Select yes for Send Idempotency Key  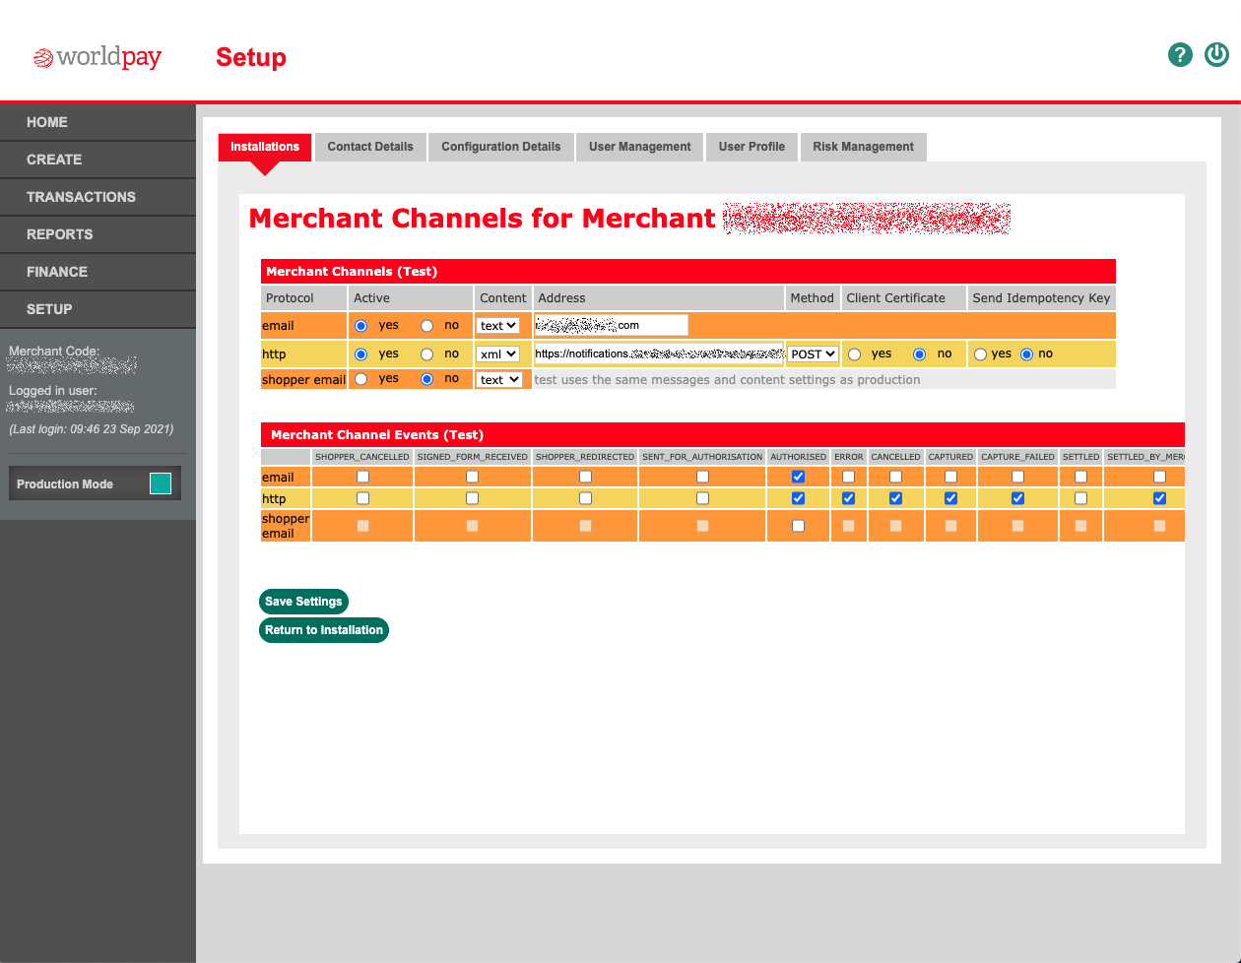coord(980,353)
